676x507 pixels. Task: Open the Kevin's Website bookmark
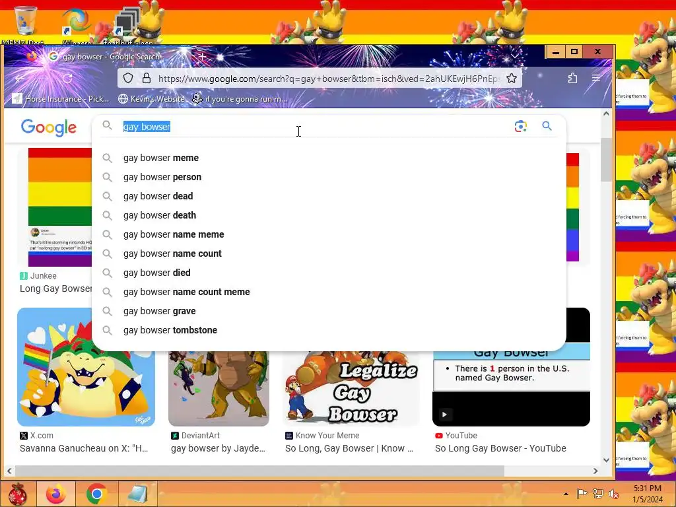(x=151, y=99)
